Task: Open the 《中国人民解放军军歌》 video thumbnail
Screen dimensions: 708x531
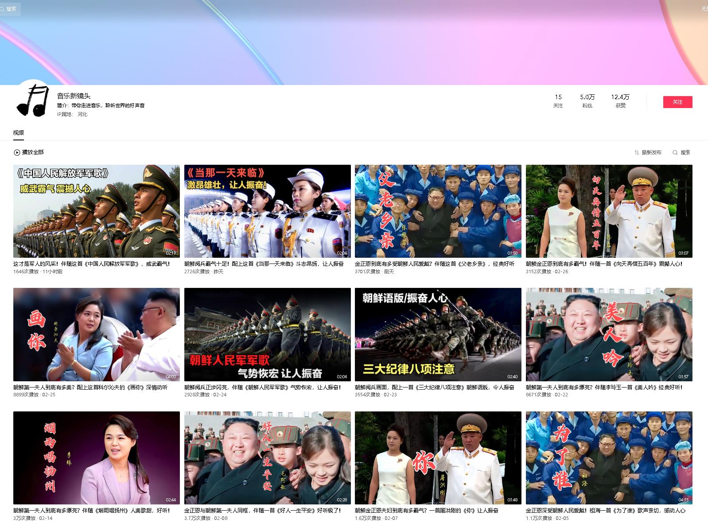Action: coord(96,211)
